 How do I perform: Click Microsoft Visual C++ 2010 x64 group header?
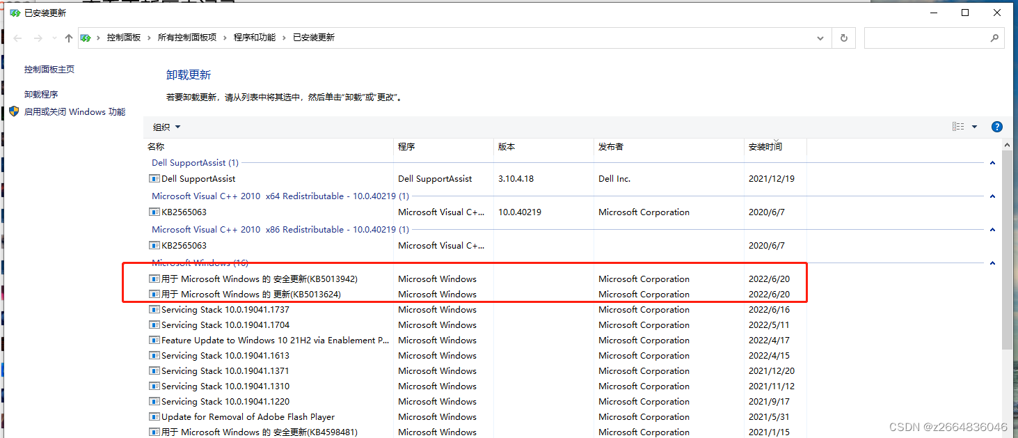pos(280,196)
